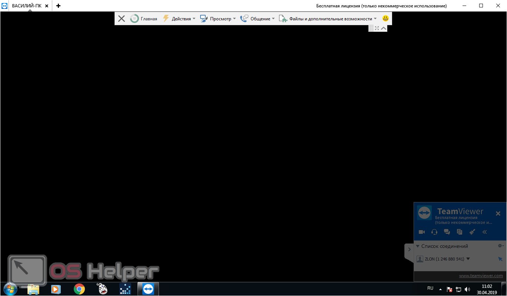Switch the RU input language indicator

pos(430,288)
